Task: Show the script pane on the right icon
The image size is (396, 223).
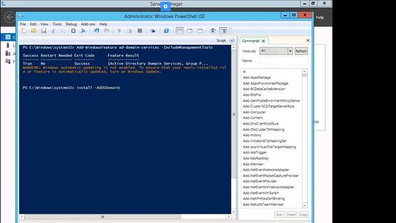Action: tap(190, 31)
